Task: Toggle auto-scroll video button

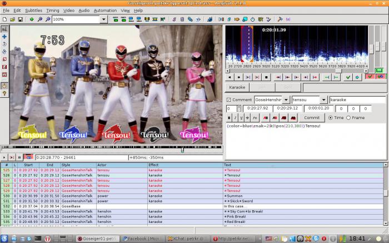Action: tap(28, 157)
